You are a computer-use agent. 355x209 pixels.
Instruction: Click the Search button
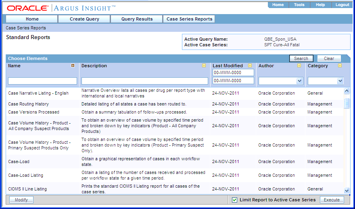pos(301,58)
